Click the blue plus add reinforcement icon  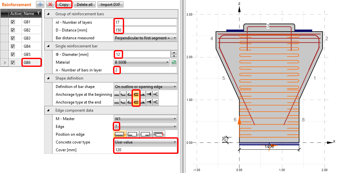[40, 4]
